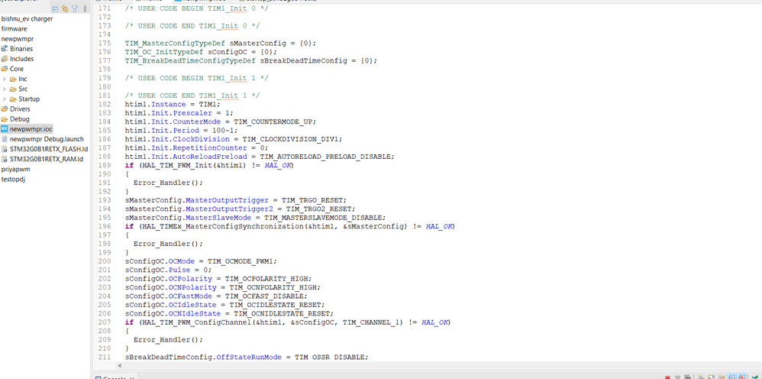Open STM32G0B1RETX_RAM.ld linker script

(46, 159)
